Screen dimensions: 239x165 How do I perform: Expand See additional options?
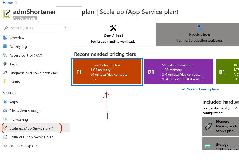pos(200,89)
